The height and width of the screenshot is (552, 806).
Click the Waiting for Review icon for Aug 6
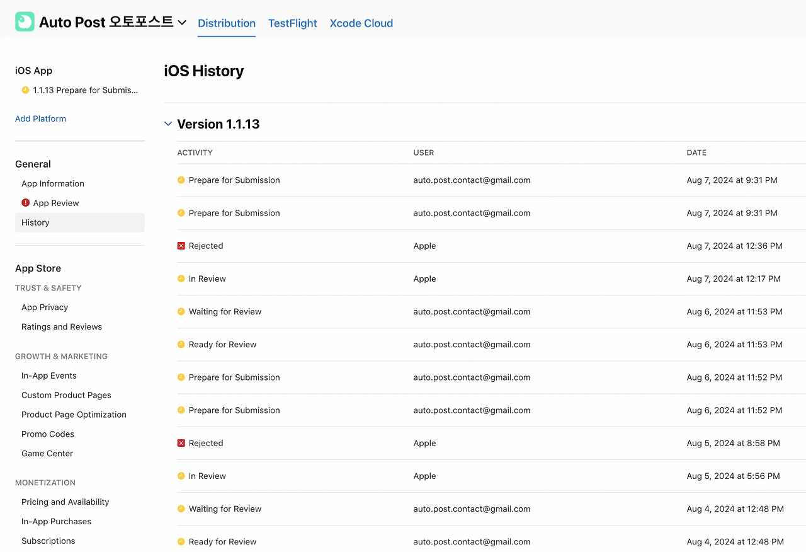tap(181, 311)
